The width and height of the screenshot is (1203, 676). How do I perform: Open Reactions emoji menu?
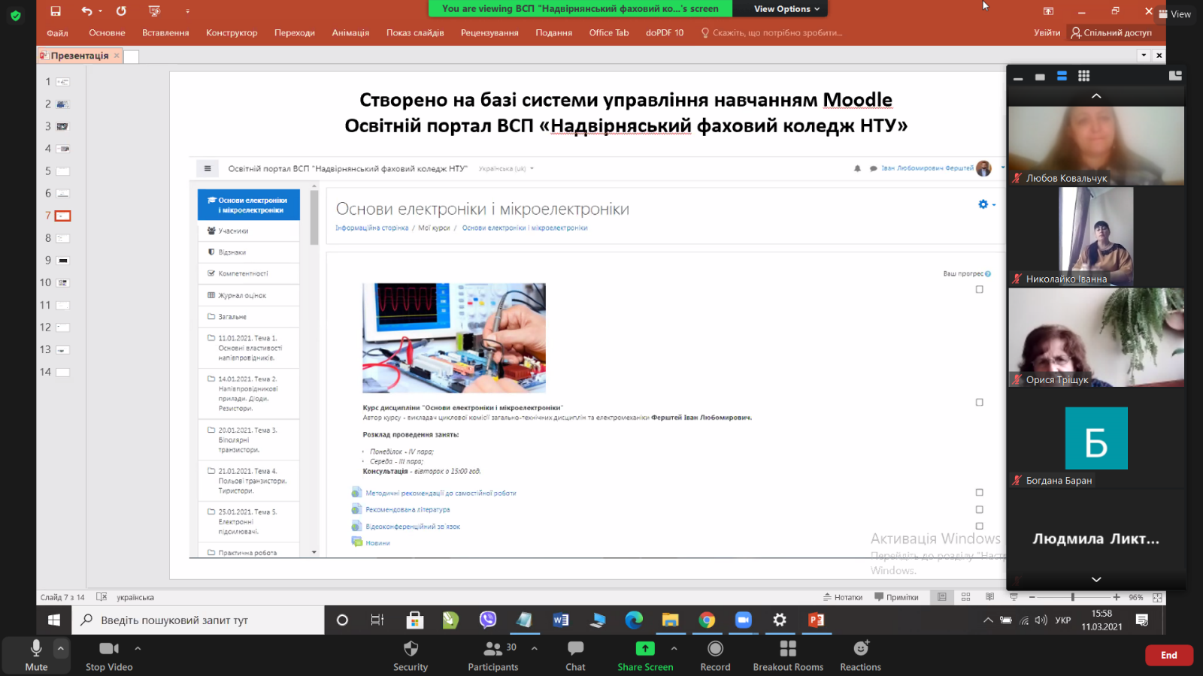click(x=860, y=654)
